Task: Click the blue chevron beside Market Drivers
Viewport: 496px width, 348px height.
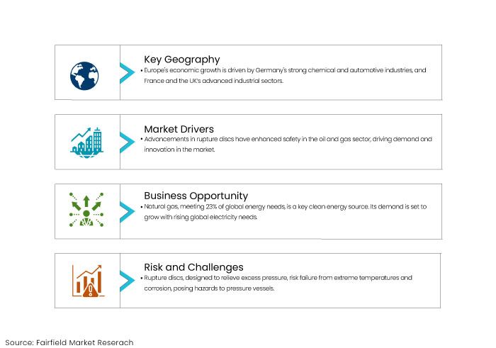Action: (x=127, y=142)
